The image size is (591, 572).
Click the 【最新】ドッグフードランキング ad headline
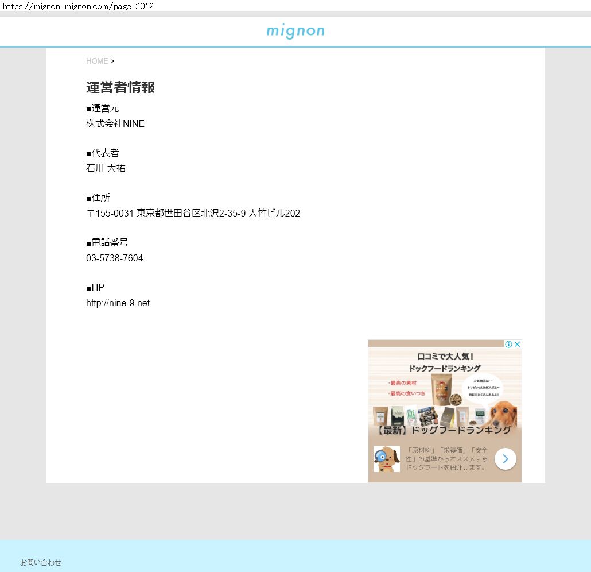(x=445, y=430)
